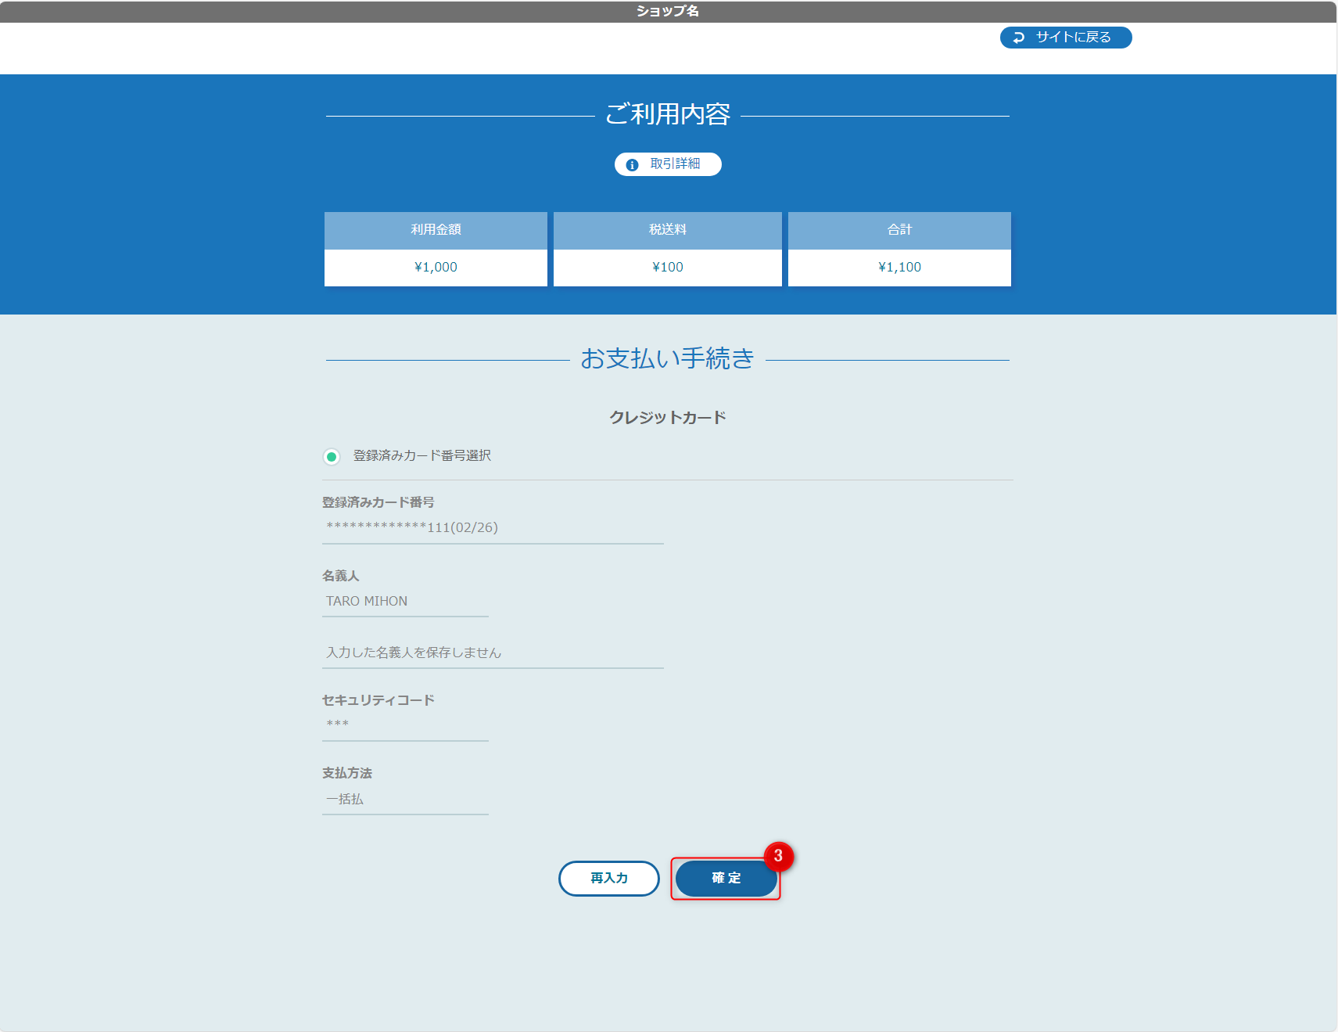Open the 取引詳細 transaction details
The width and height of the screenshot is (1338, 1032).
tap(667, 164)
